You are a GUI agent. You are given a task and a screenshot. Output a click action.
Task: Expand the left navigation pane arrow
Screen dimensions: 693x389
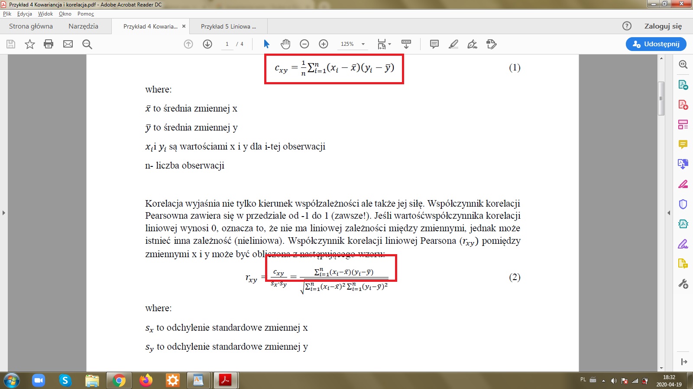[x=4, y=213]
